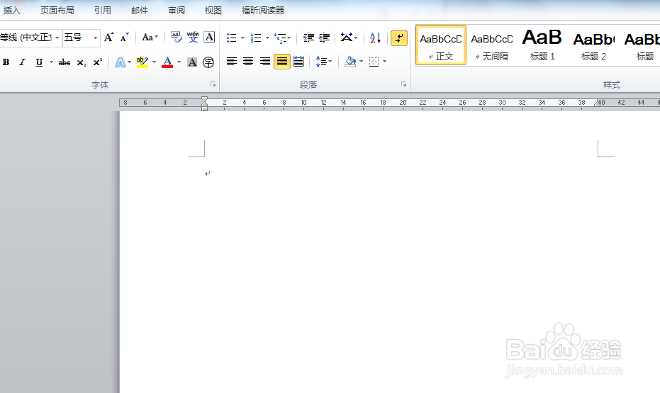Image resolution: width=660 pixels, height=393 pixels.
Task: Toggle italic formatting
Action: coord(22,62)
